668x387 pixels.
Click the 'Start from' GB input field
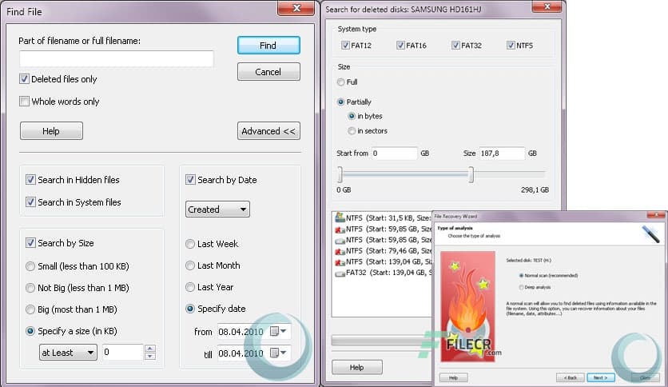(394, 154)
